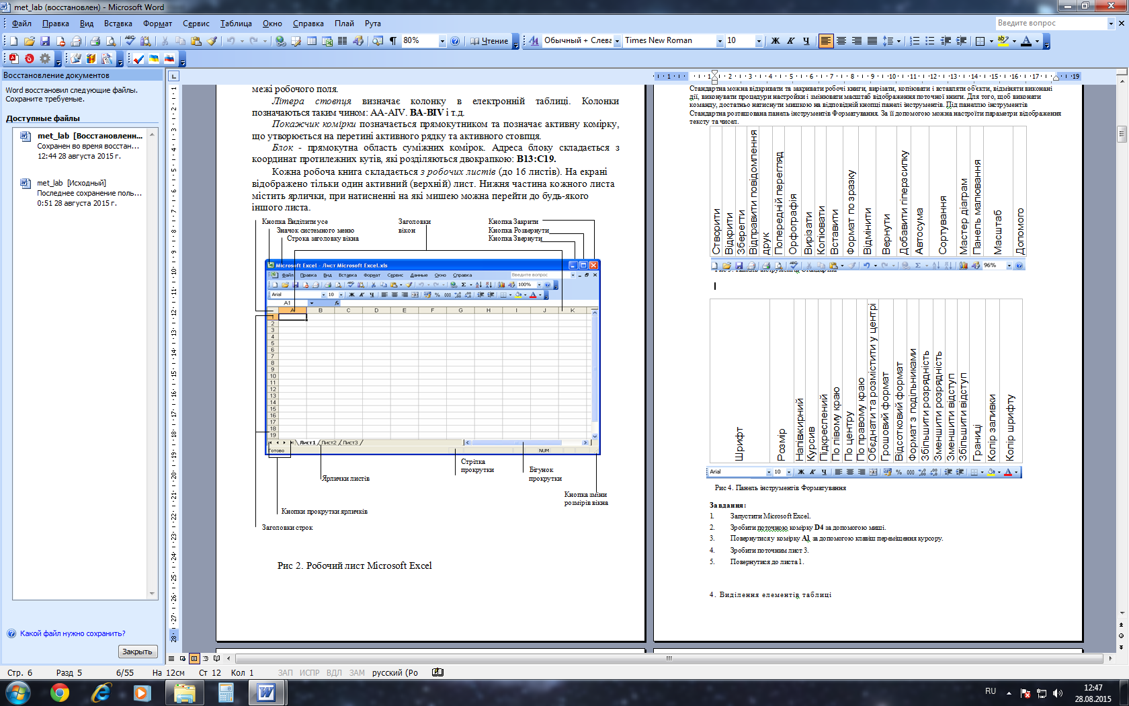Viewport: 1129px width, 706px height.
Task: Save the document with the floppy icon
Action: click(x=45, y=41)
